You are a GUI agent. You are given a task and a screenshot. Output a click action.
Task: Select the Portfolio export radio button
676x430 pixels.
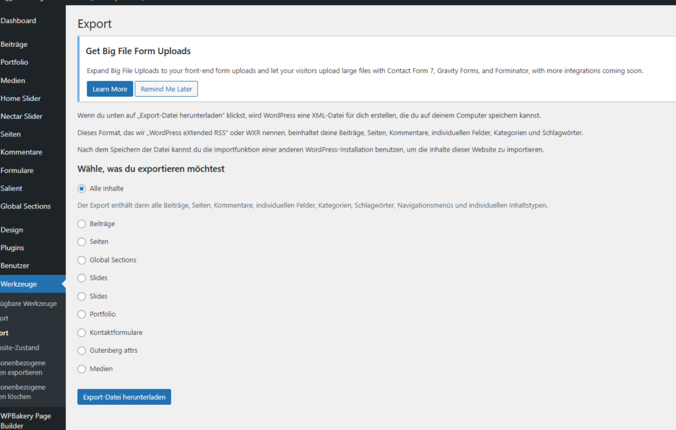82,315
